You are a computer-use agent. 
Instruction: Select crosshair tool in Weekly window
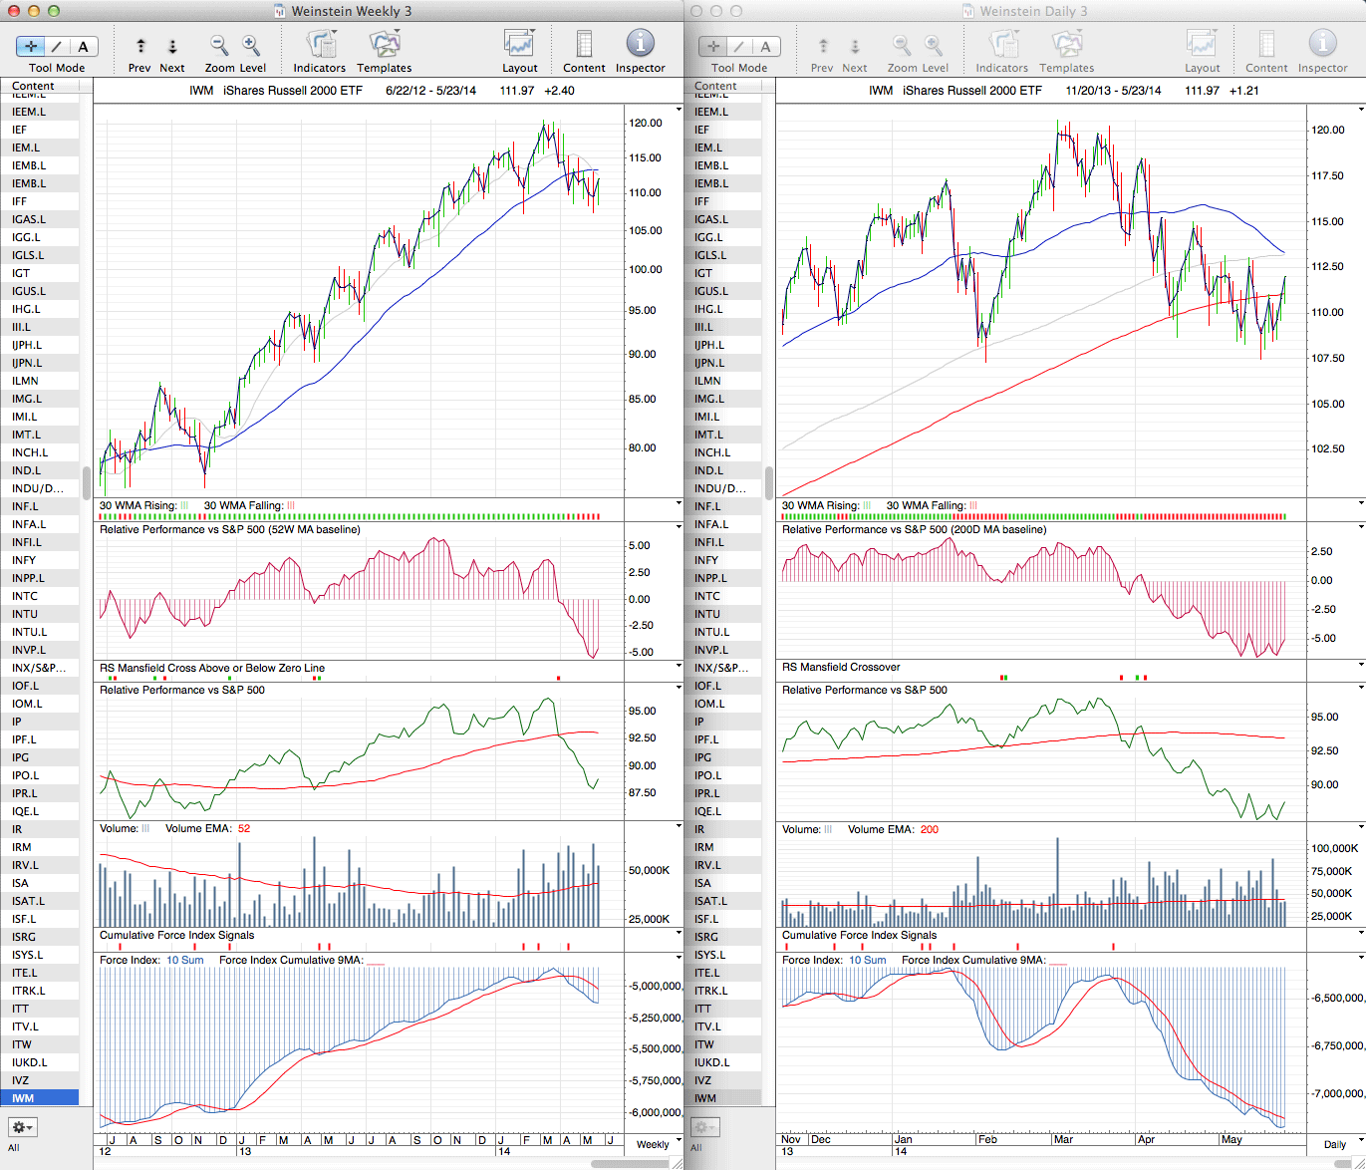coord(31,46)
